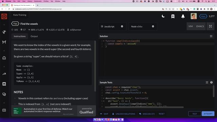Screen dimensions: 217x122
Task: Open the leaderboard trending arrow icon
Action: pos(4,74)
